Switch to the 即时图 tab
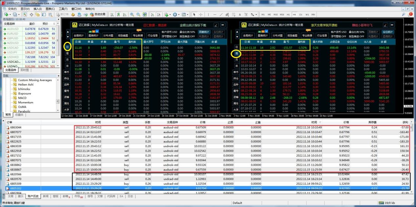The height and width of the screenshot is (207, 416). coord(25,70)
